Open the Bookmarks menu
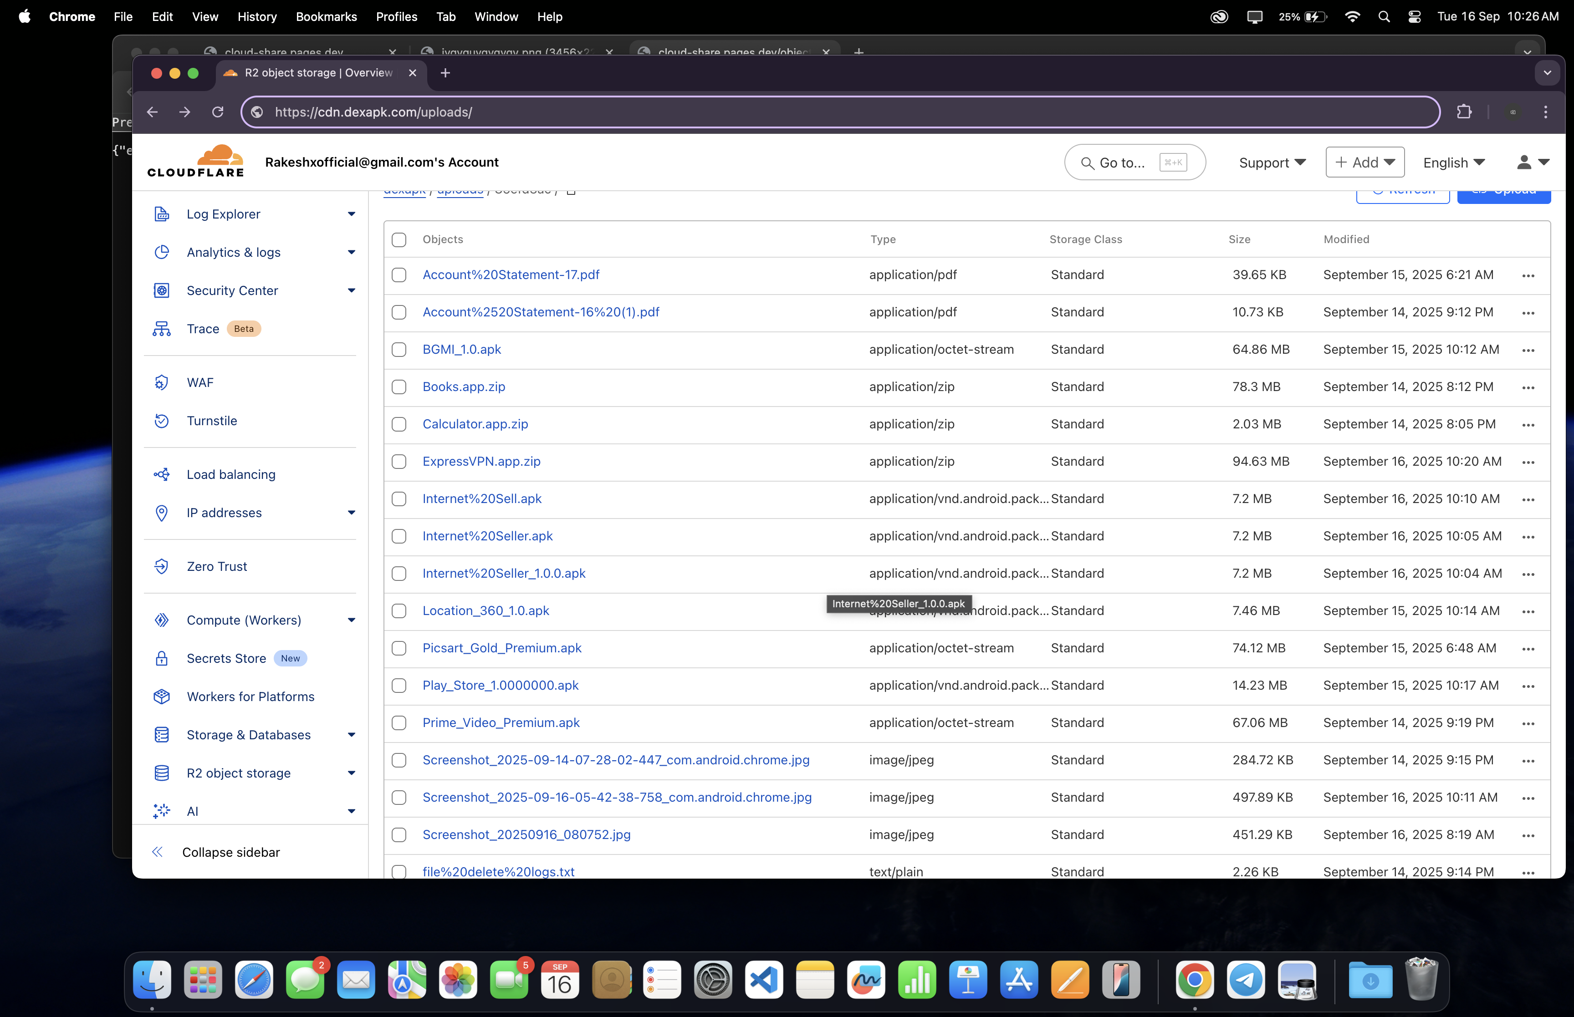This screenshot has height=1017, width=1574. coord(326,16)
